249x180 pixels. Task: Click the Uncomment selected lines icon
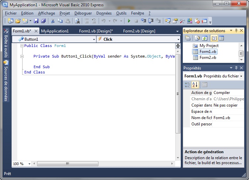[94, 21]
